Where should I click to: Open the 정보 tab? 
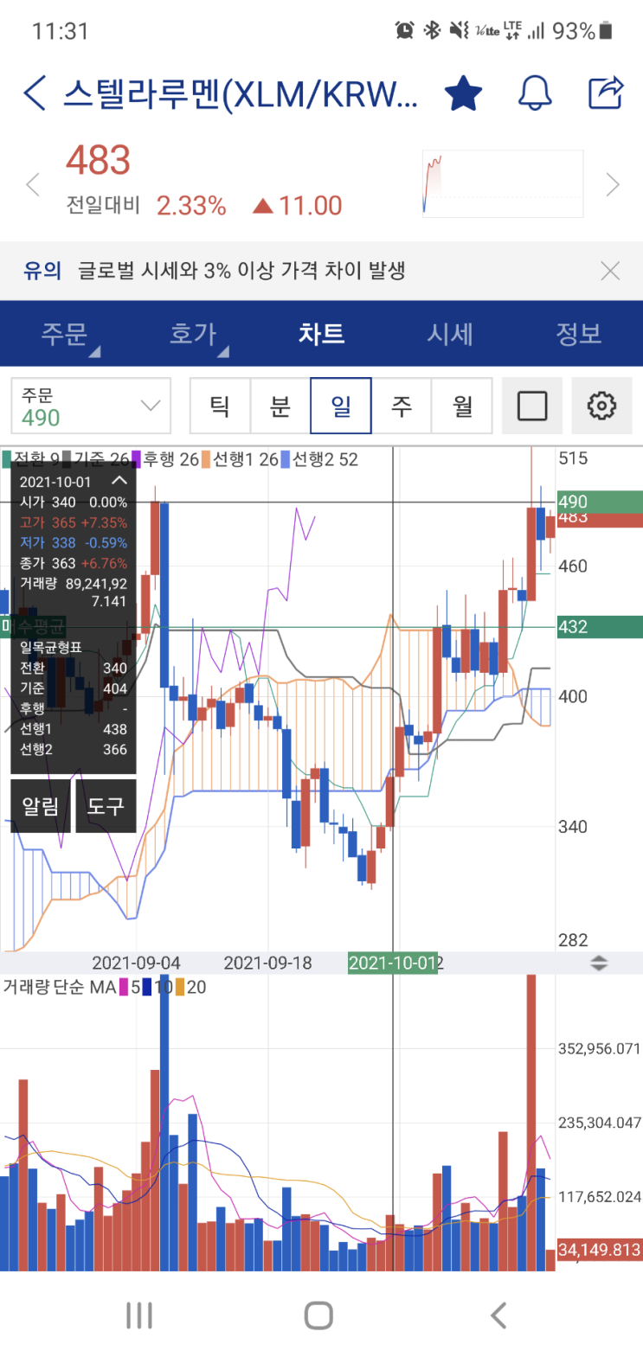point(578,334)
